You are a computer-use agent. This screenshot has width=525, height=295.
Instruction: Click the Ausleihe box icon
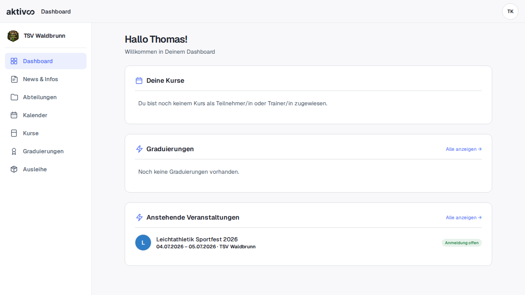14,169
